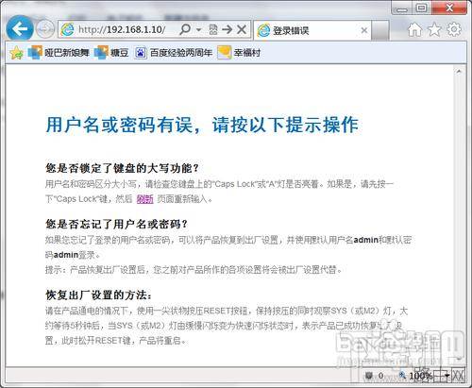Click the address bar URL 192.168.1.10
Image resolution: width=472 pixels, height=388 pixels.
121,30
